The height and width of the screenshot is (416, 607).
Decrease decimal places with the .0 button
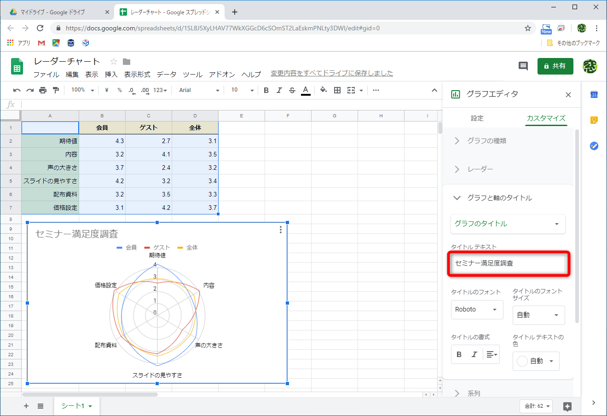(x=132, y=90)
